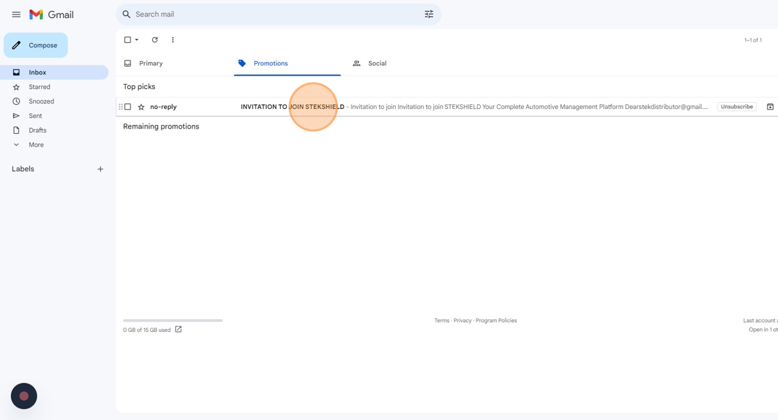
Task: Click the drag handle on no-reply row
Action: pyautogui.click(x=121, y=107)
